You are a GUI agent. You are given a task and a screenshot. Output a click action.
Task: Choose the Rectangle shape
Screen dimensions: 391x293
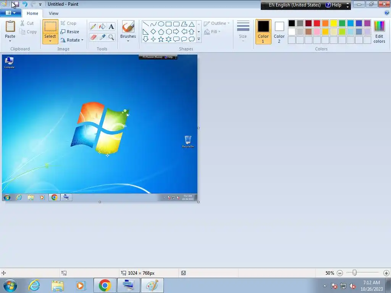click(x=168, y=24)
